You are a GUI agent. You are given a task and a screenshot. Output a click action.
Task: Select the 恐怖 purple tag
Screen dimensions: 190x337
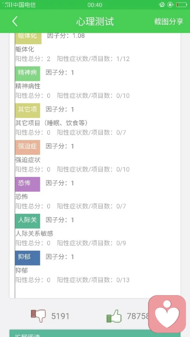coord(28,184)
